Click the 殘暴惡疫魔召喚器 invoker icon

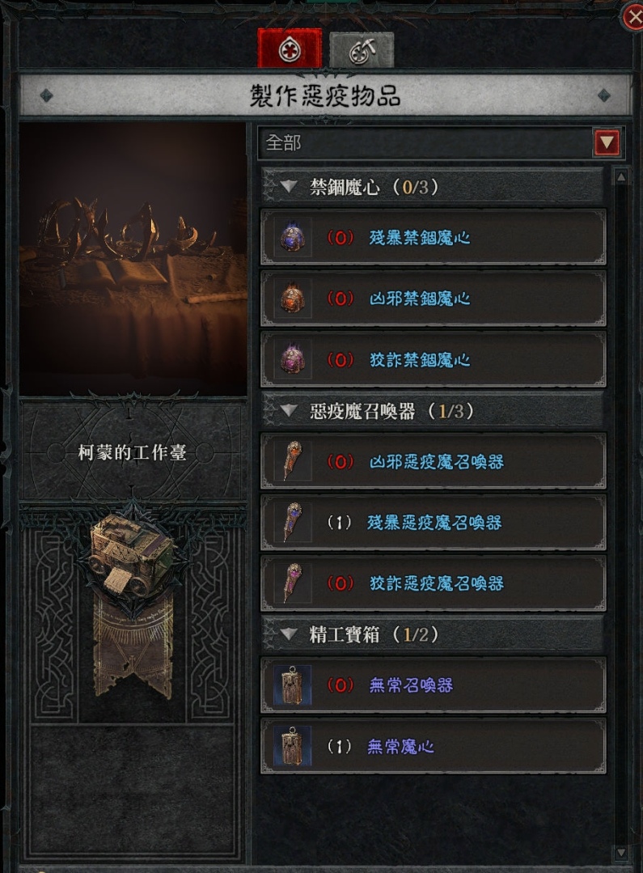[293, 522]
